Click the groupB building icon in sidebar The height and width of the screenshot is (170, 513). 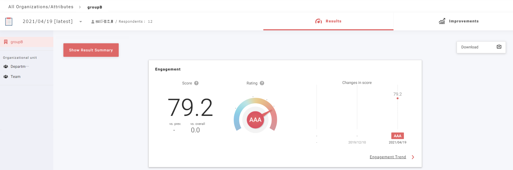pos(6,42)
